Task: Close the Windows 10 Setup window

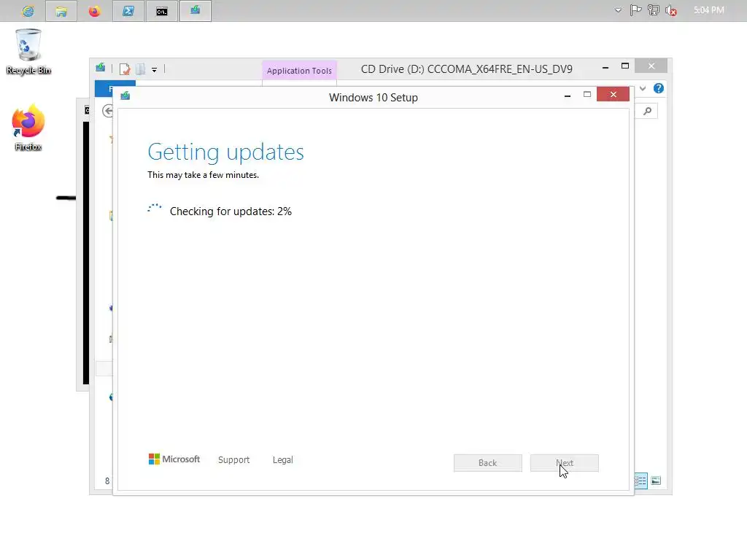Action: [613, 94]
